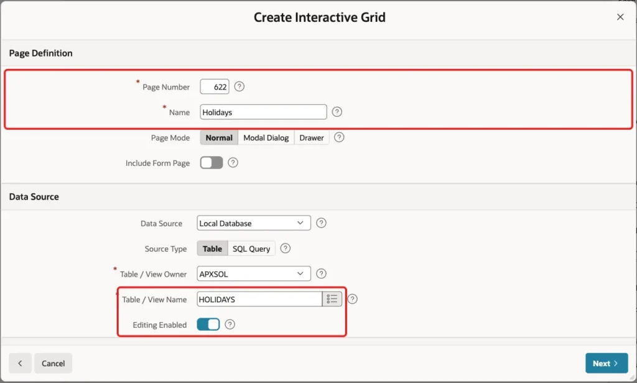The height and width of the screenshot is (383, 637).
Task: Go back with the previous arrow button
Action: (20, 363)
